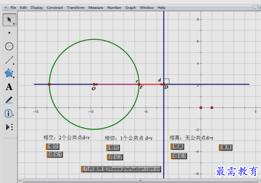Select the green circle
The width and height of the screenshot is (261, 183).
[94, 40]
